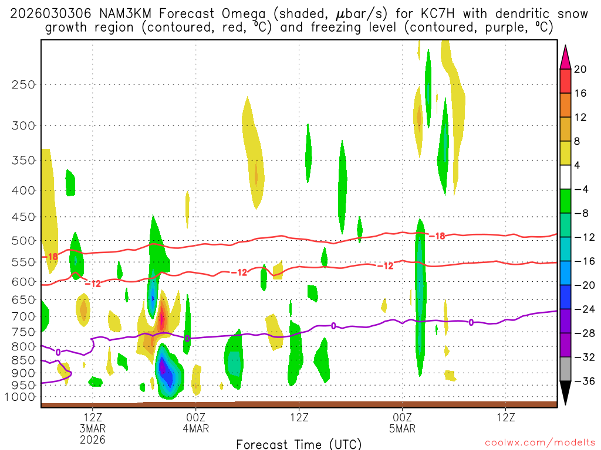Click the 600 pressure level label

coord(23,282)
